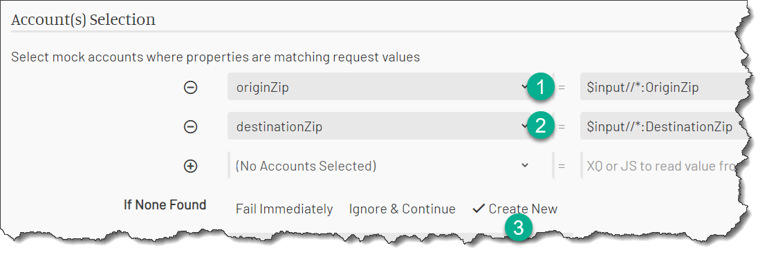The width and height of the screenshot is (767, 259).
Task: Click the Account(s) Selection section heading
Action: (83, 20)
